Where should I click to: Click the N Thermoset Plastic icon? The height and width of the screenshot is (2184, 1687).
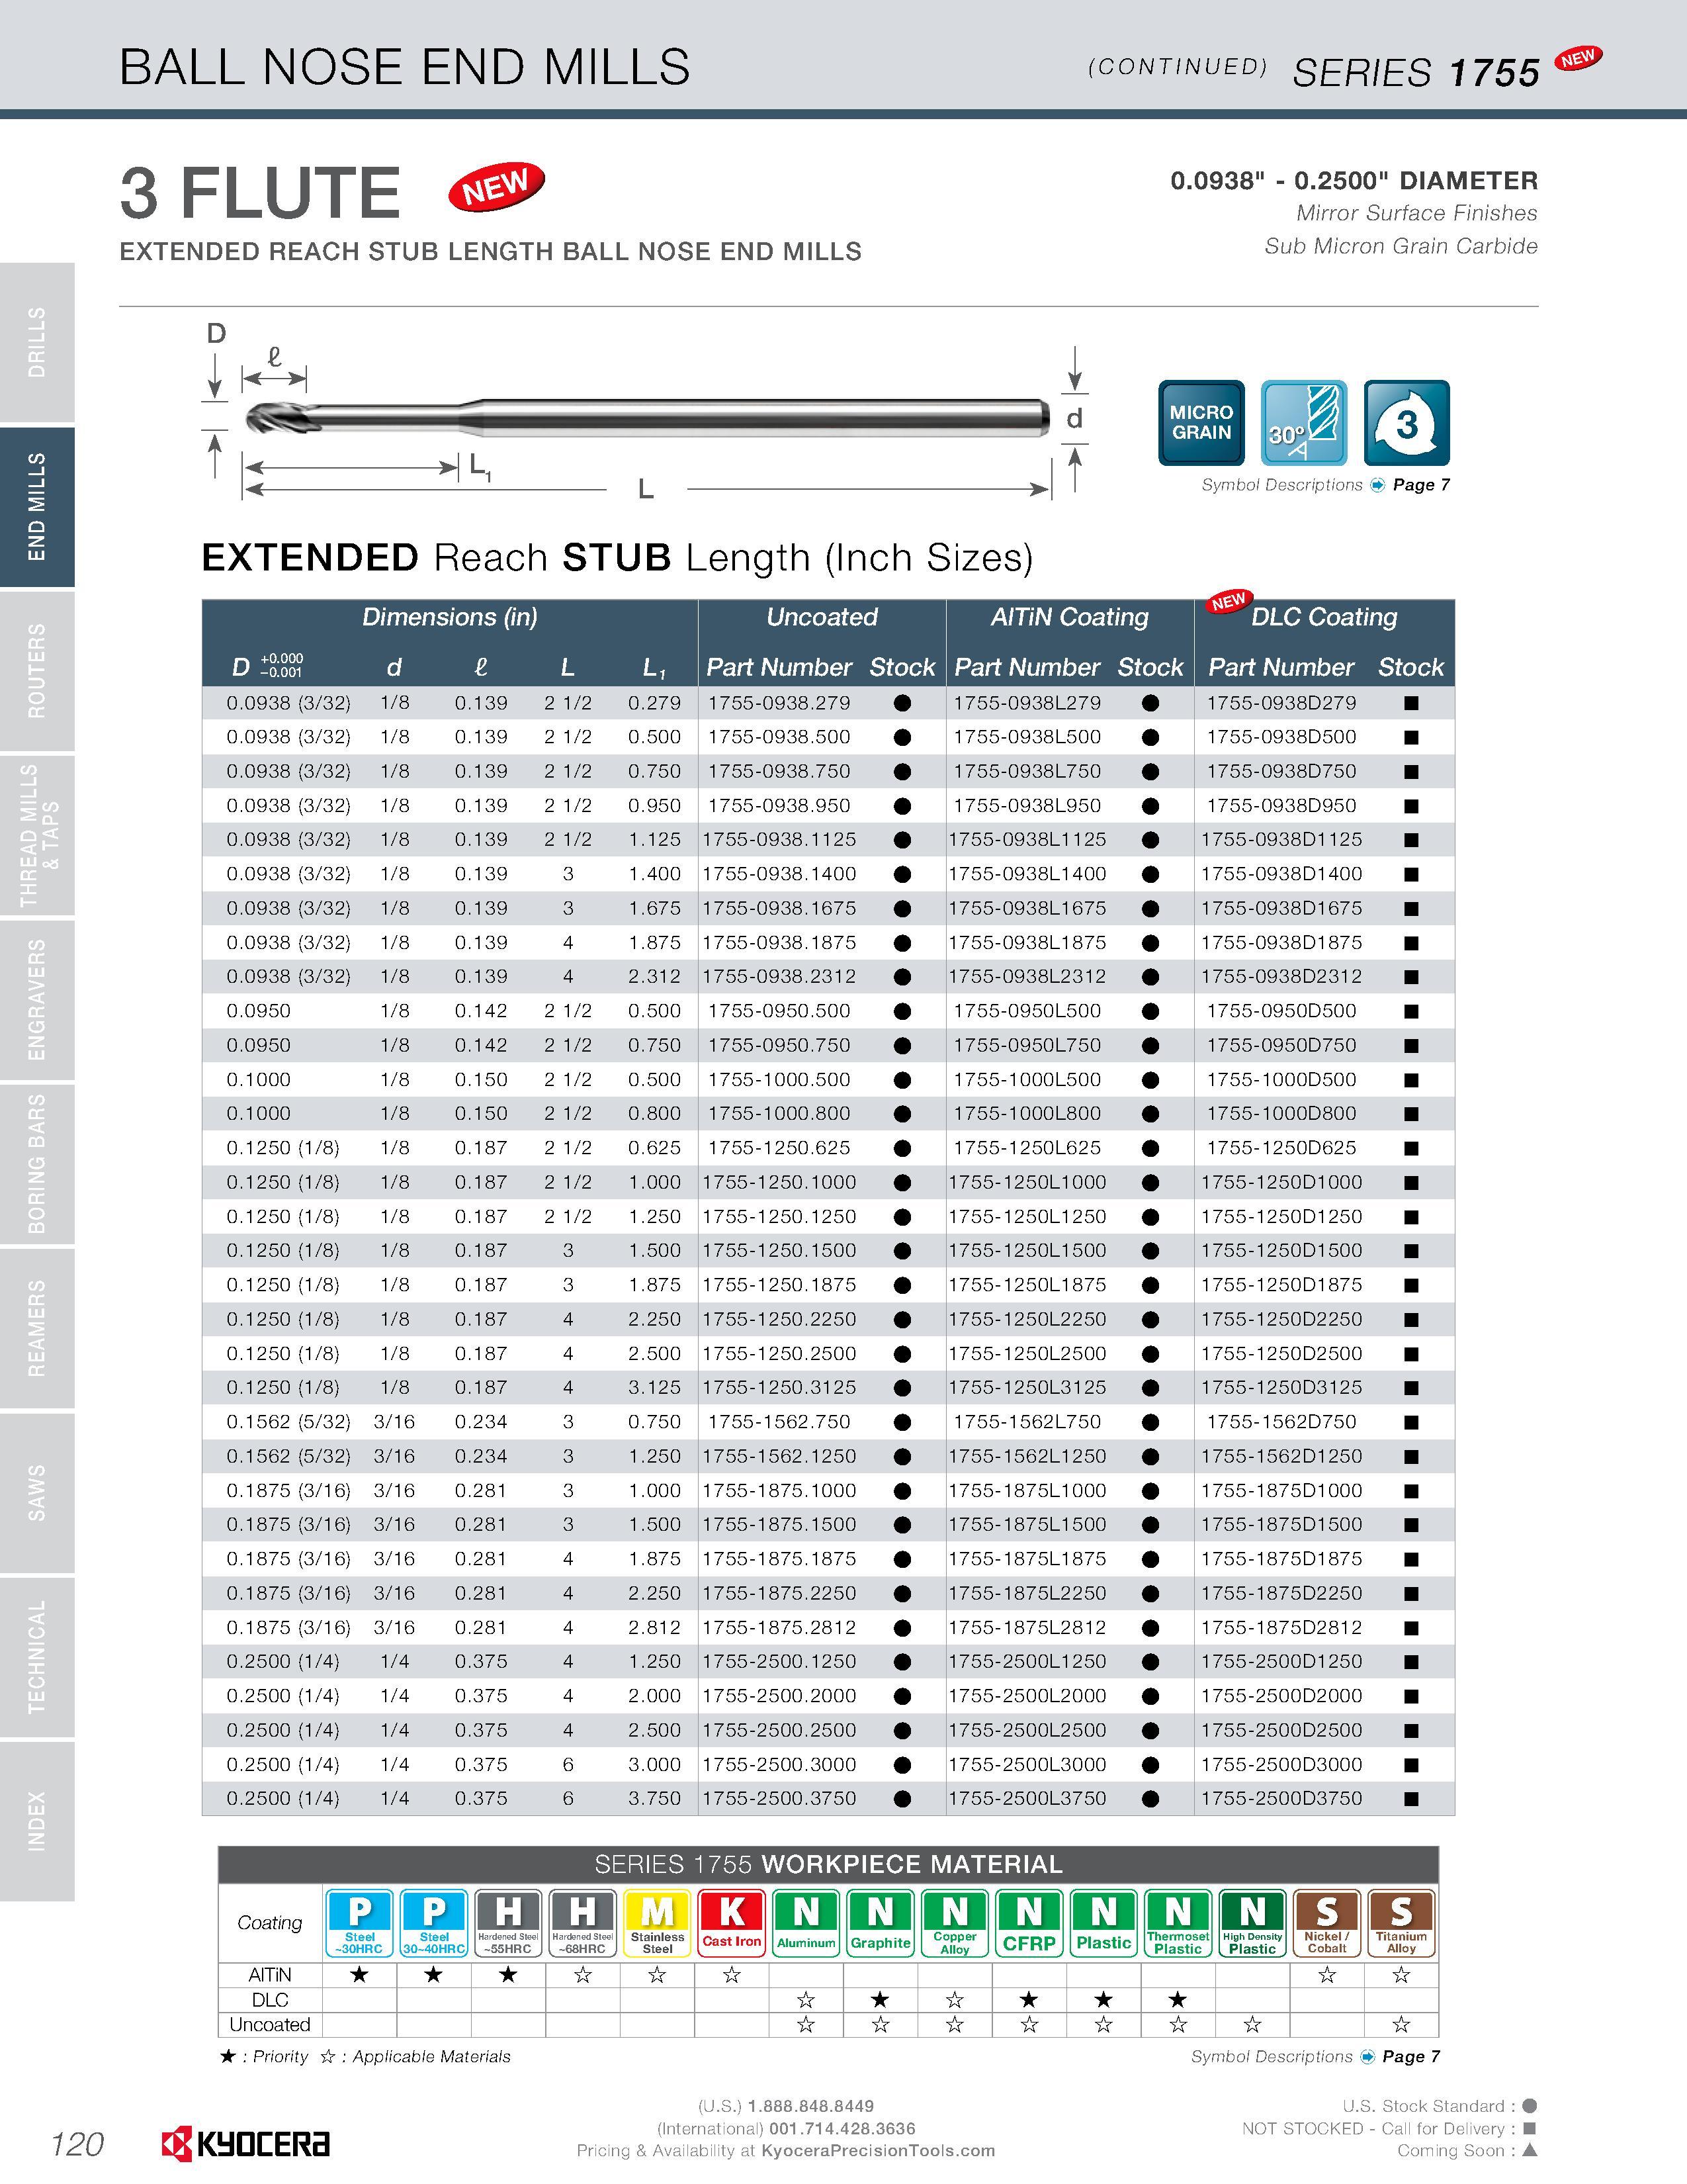pyautogui.click(x=1178, y=1923)
